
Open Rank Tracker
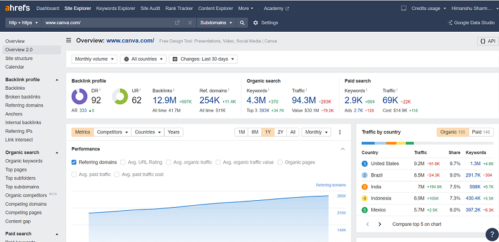(x=179, y=8)
